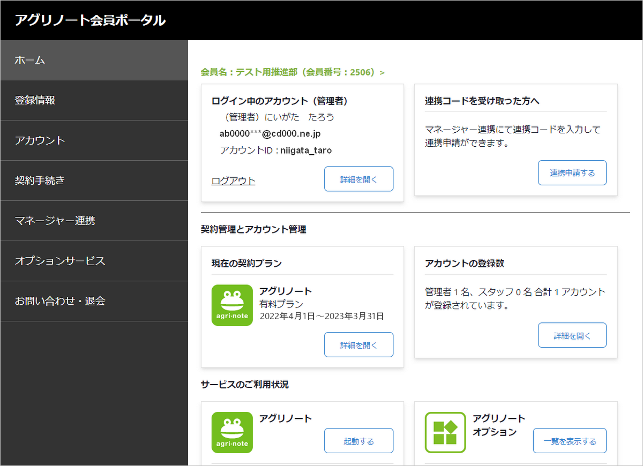Click the 現在の契約プラン card heading
643x466 pixels.
tap(246, 263)
